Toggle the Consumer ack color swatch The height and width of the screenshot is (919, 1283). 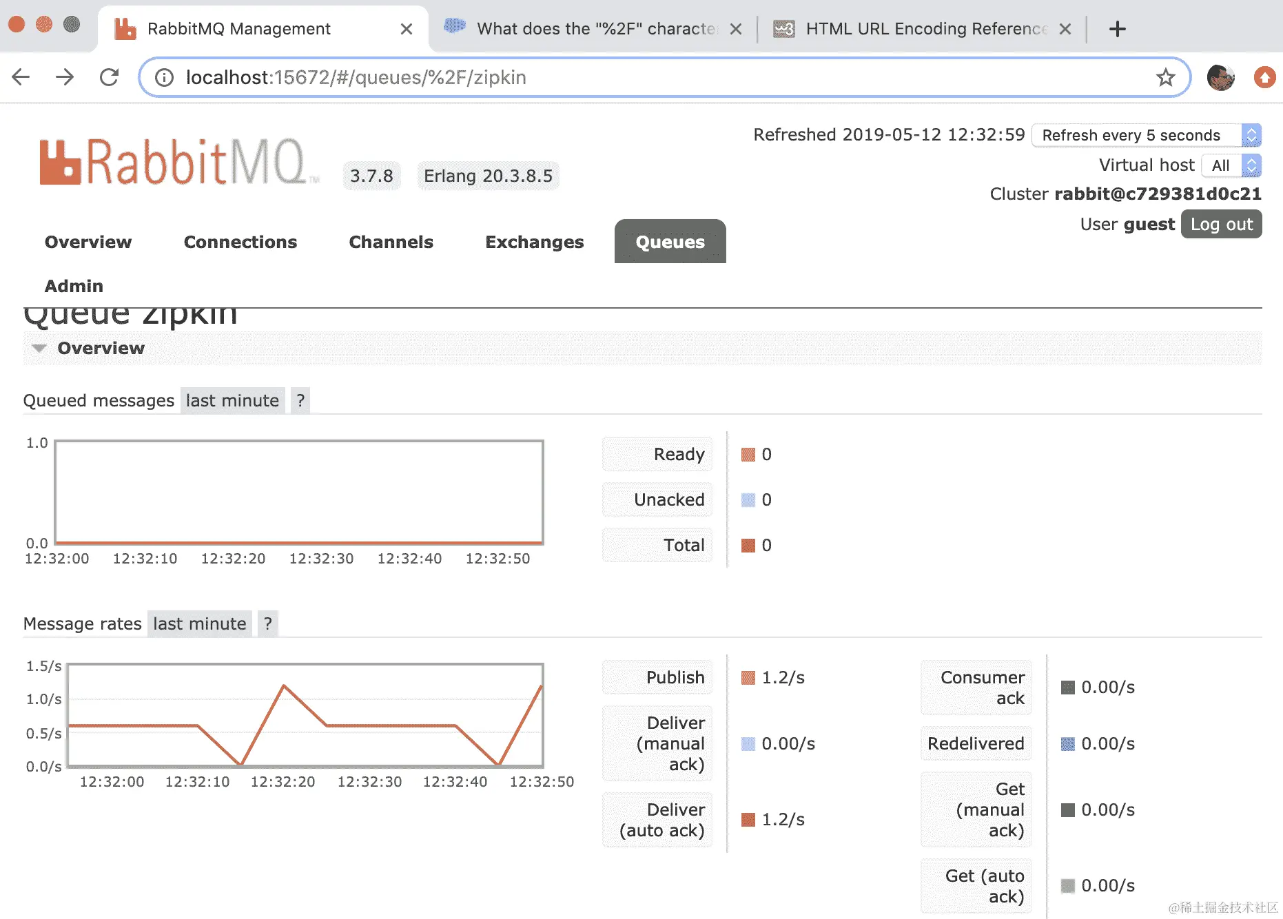coord(1068,688)
